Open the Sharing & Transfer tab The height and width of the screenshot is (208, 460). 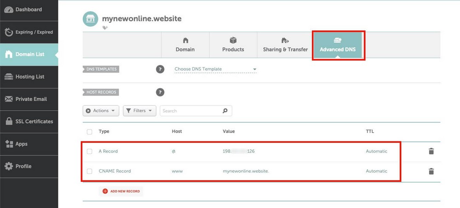[285, 45]
